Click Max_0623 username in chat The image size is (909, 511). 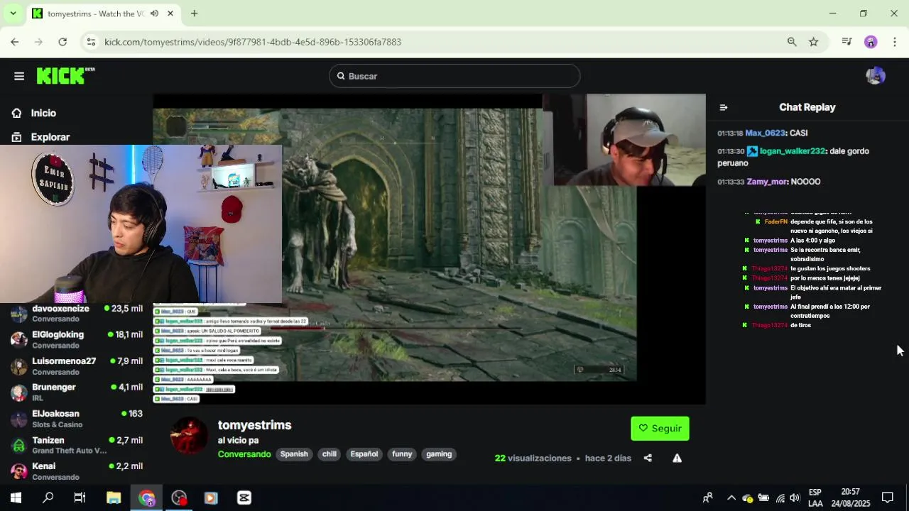[x=765, y=133]
